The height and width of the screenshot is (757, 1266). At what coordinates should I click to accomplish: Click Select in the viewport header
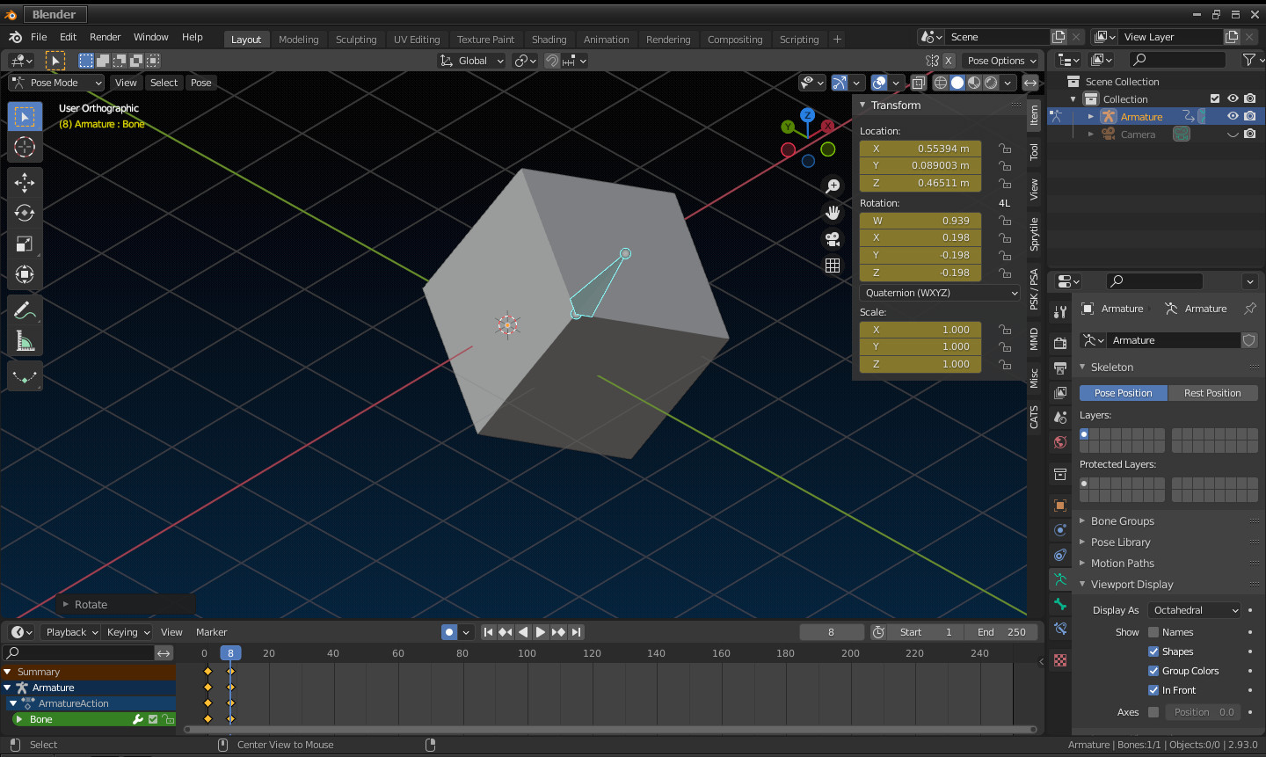164,82
